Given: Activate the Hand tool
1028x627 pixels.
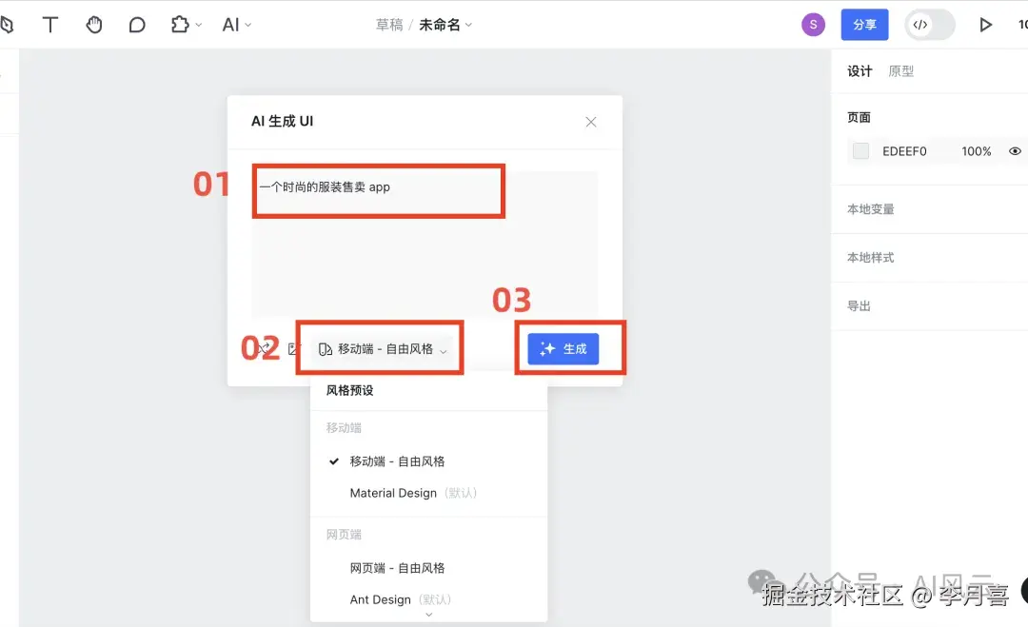Looking at the screenshot, I should click(x=94, y=24).
